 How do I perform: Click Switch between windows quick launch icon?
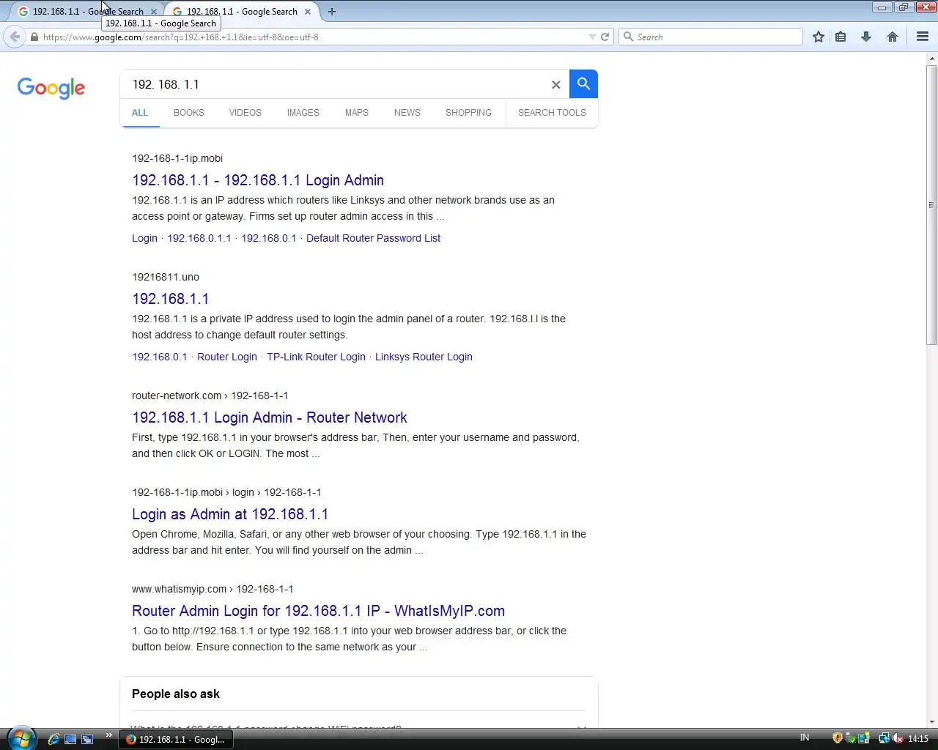point(87,739)
